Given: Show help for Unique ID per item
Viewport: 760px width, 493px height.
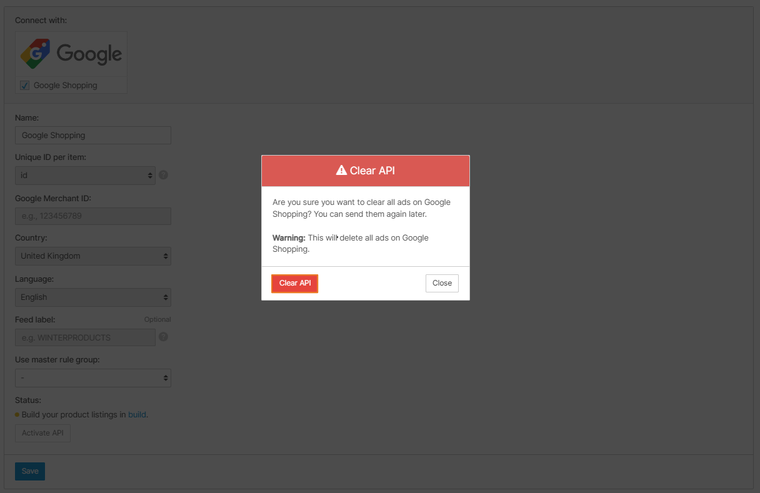Looking at the screenshot, I should click(163, 175).
